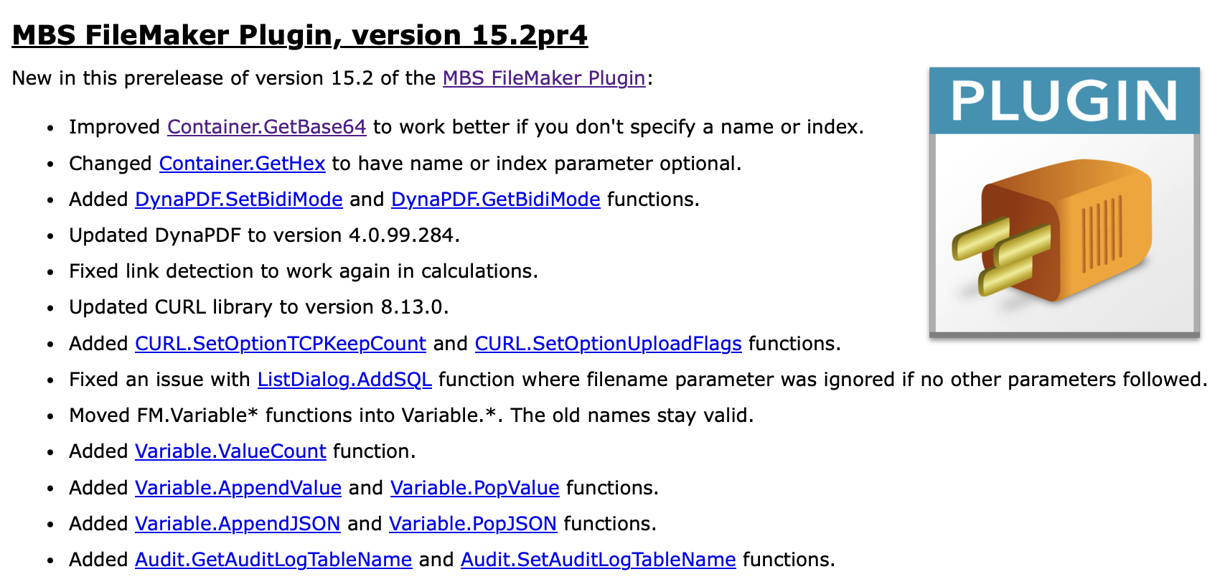The height and width of the screenshot is (587, 1220).
Task: Open the Variable.AppendValue link
Action: [238, 488]
